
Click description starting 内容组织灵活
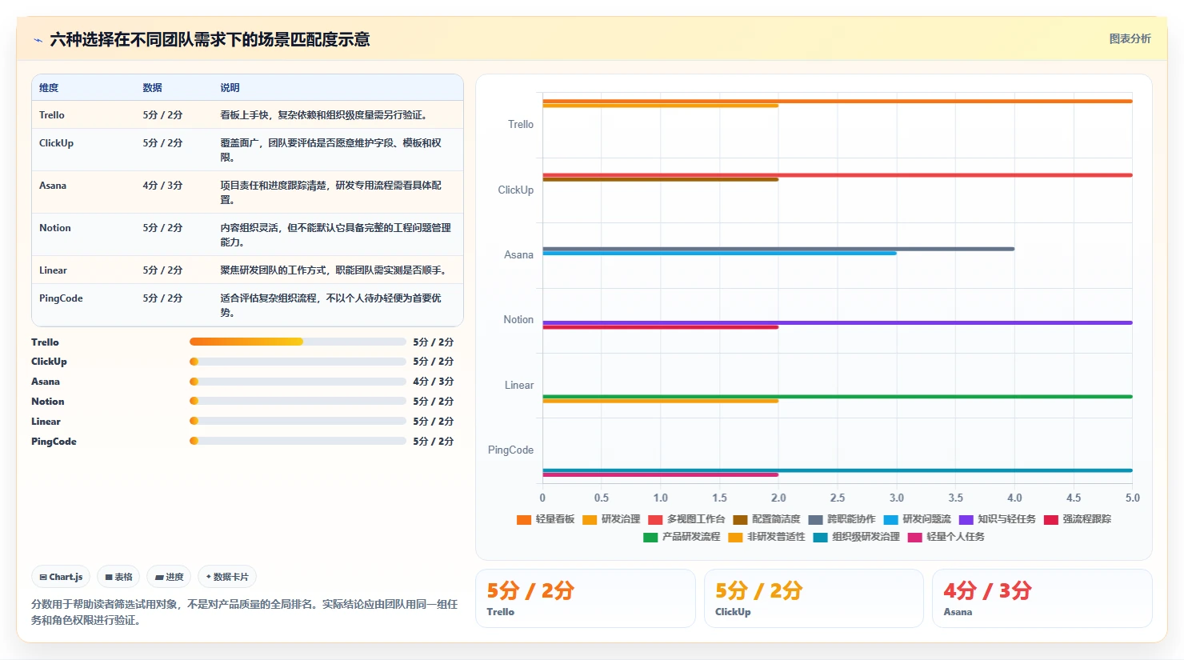click(336, 235)
